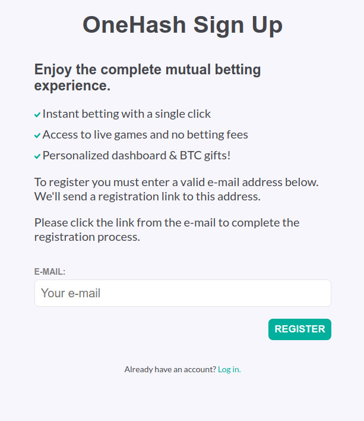
Task: Focus the Your e-mail input field
Action: pyautogui.click(x=182, y=293)
